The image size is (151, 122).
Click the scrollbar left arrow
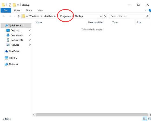(34, 115)
